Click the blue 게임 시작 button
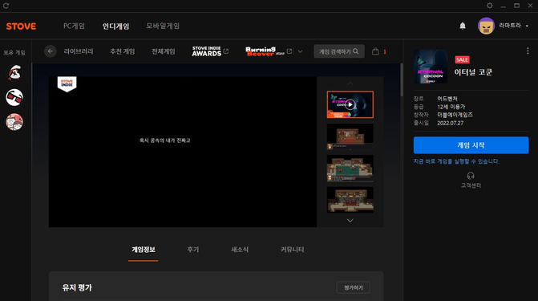 pos(471,145)
